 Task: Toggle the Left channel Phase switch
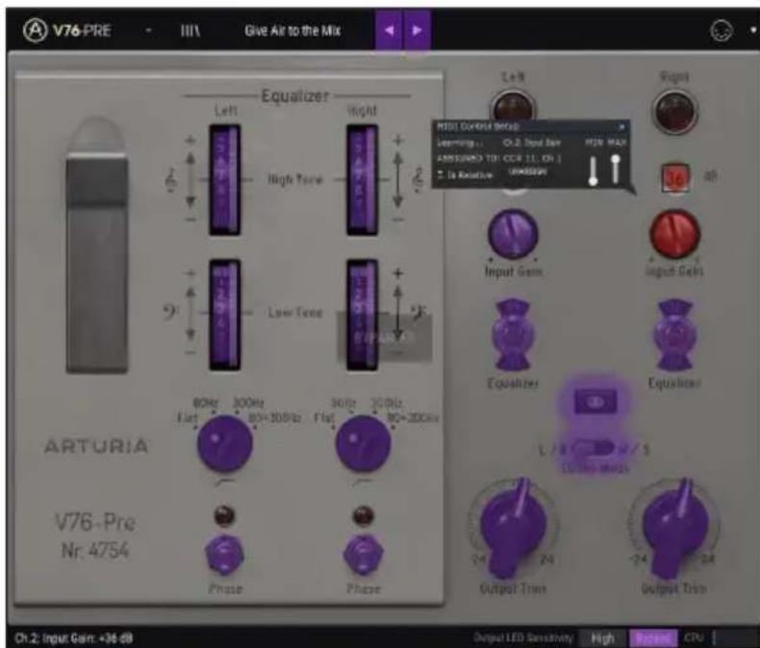(224, 555)
